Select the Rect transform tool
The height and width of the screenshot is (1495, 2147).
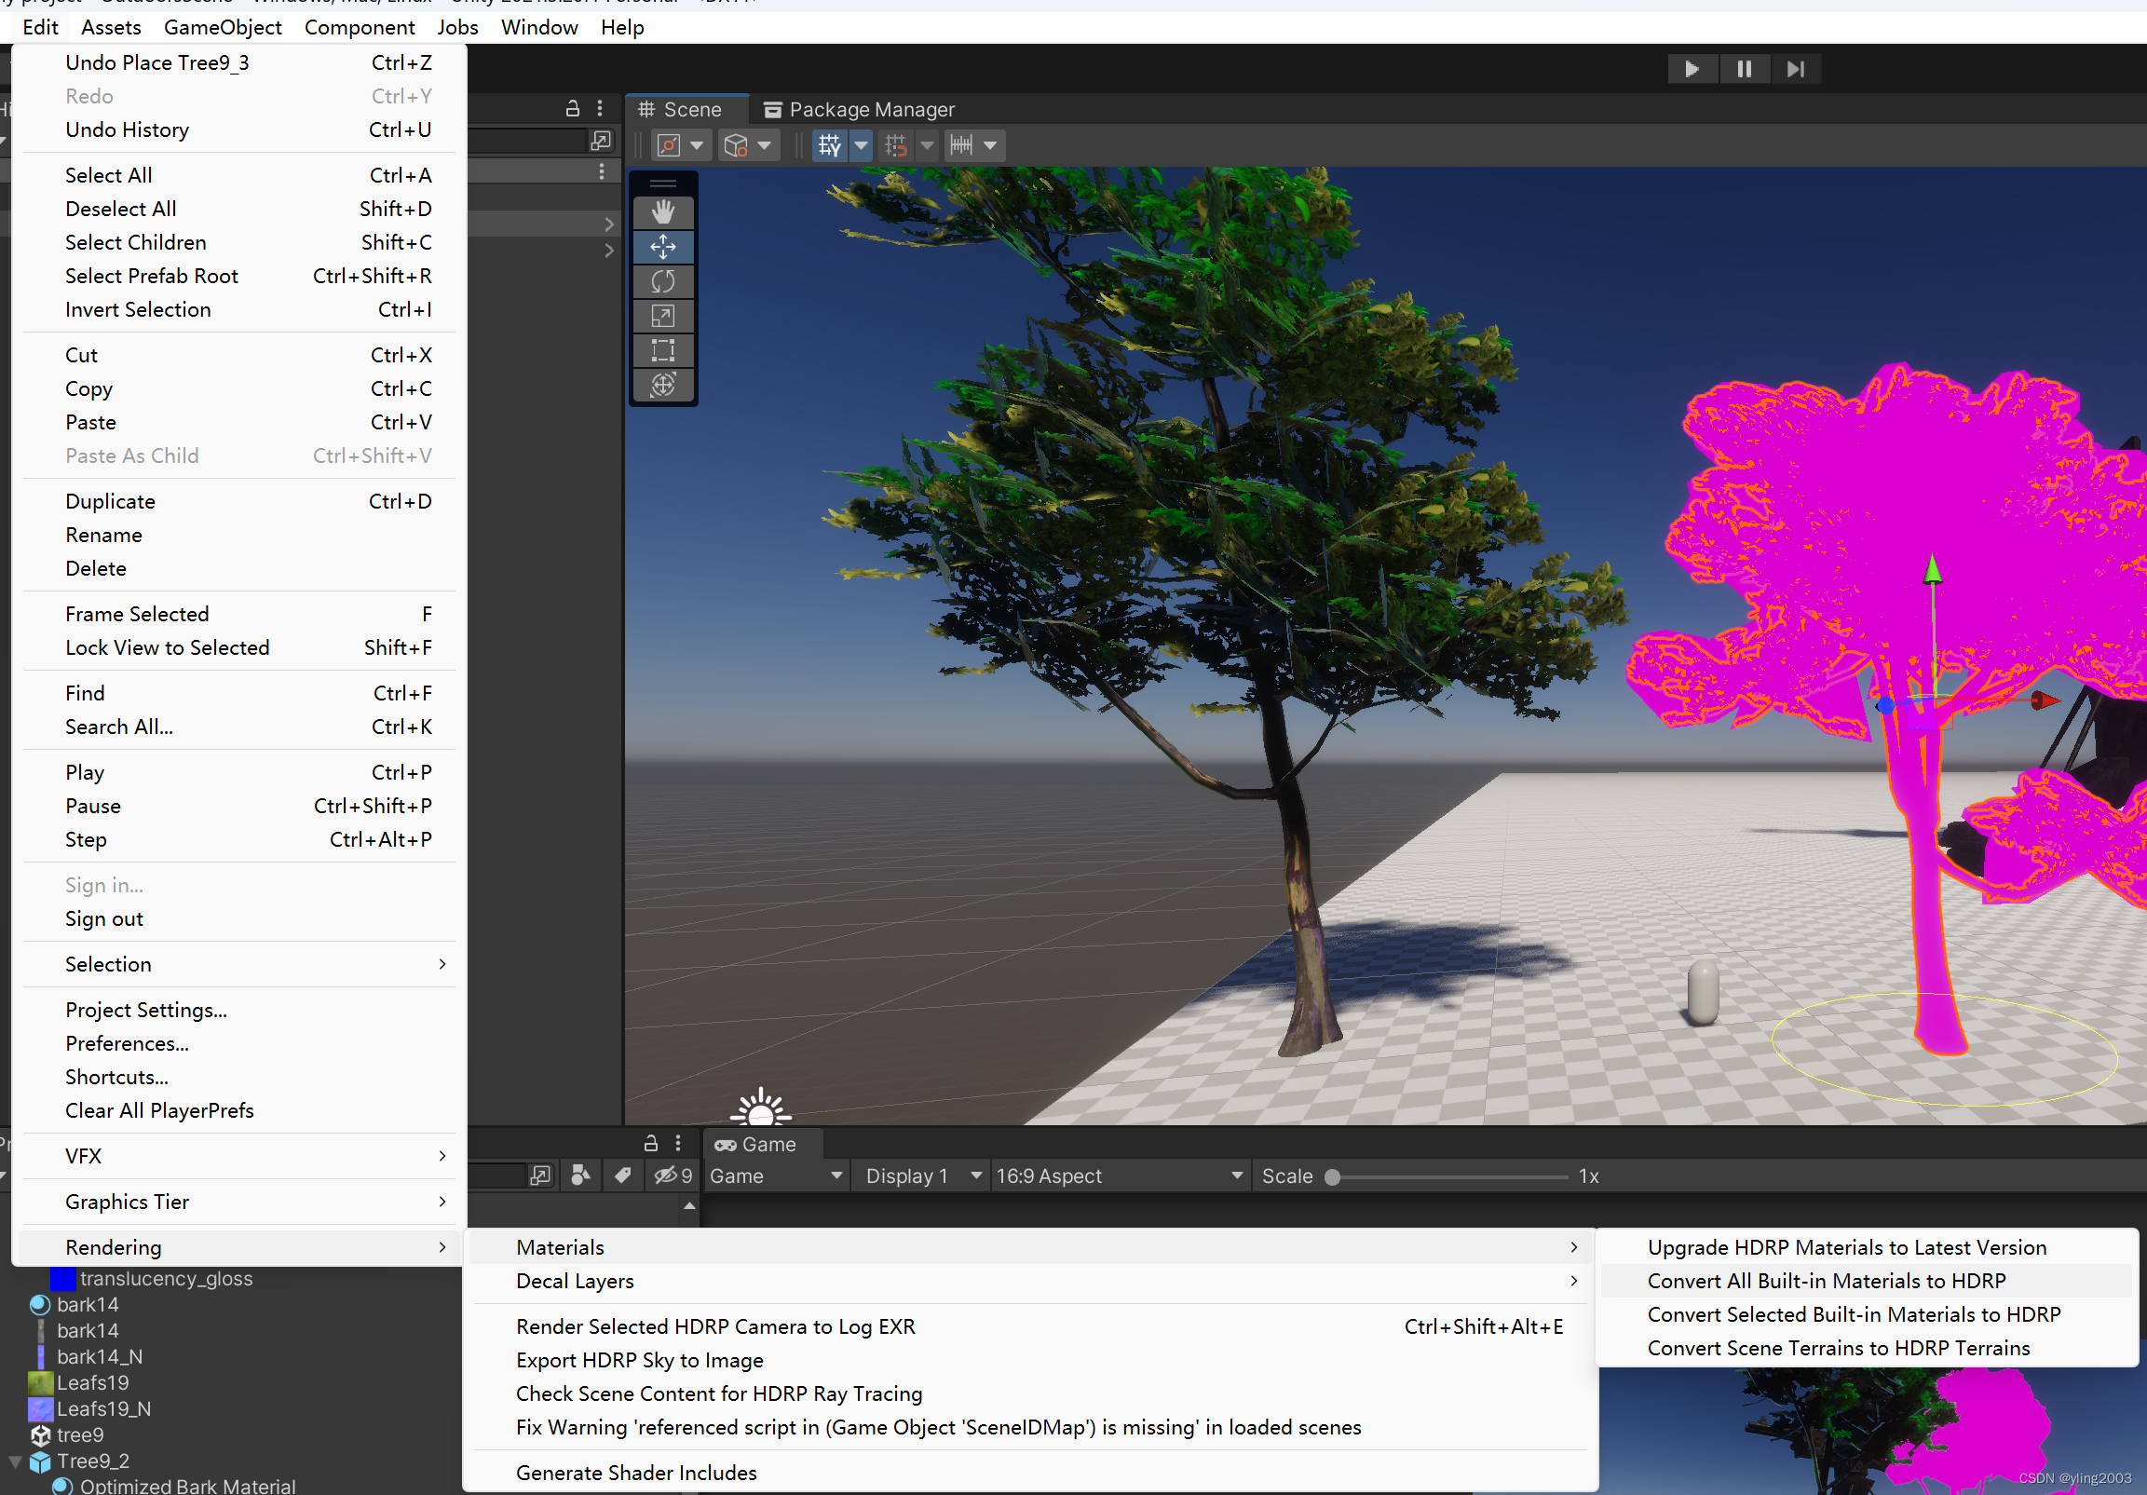click(x=662, y=350)
